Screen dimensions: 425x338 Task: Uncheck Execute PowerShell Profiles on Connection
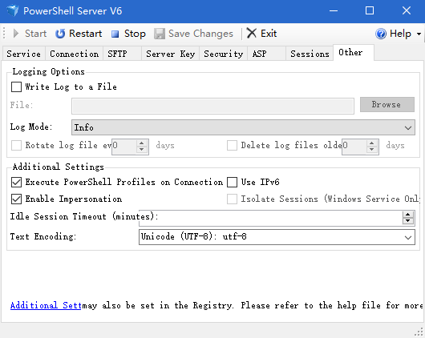point(16,183)
